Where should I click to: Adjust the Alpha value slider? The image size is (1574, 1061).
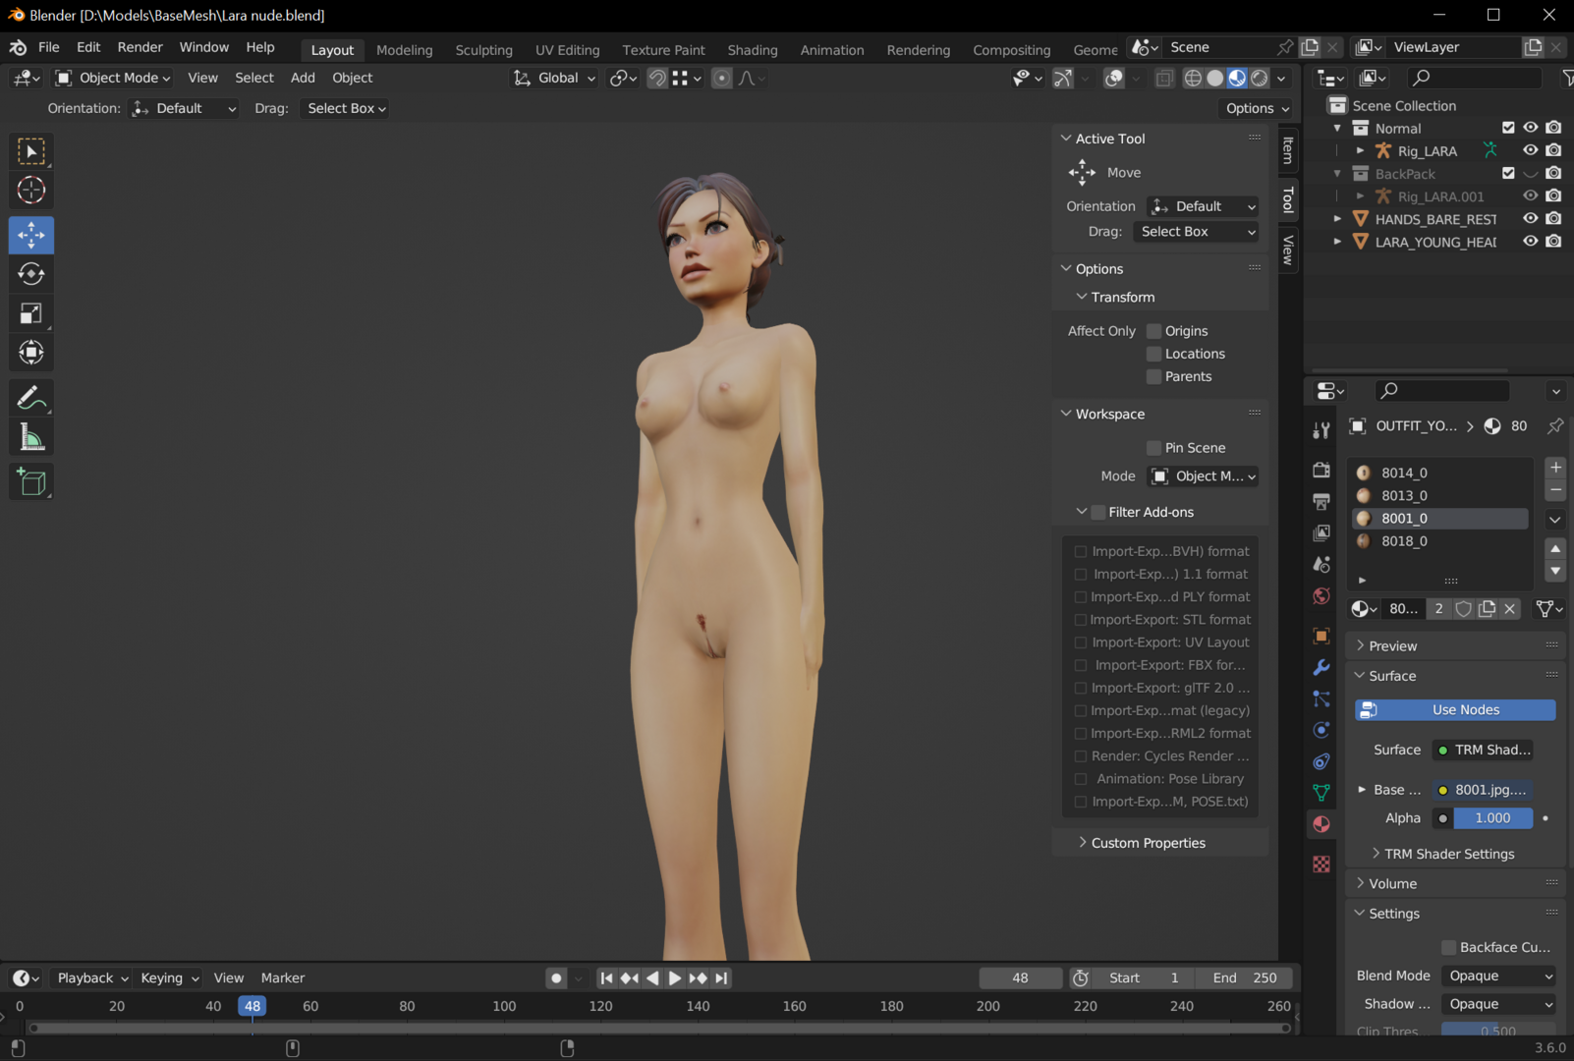tap(1492, 818)
